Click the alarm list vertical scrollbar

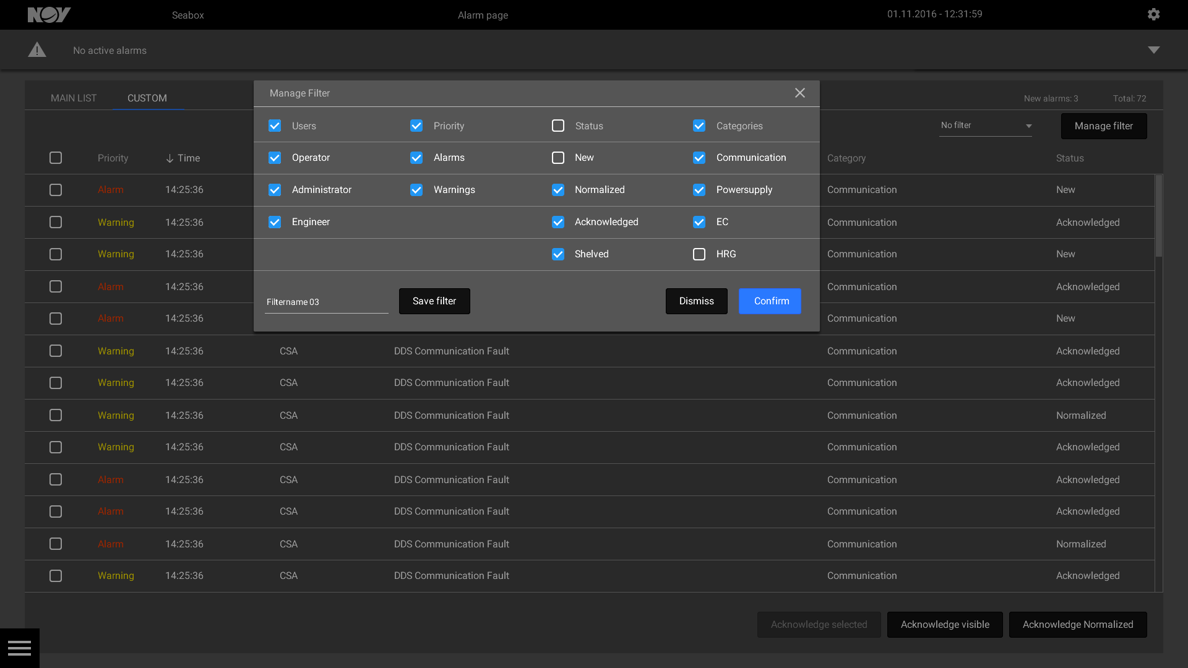point(1159,215)
